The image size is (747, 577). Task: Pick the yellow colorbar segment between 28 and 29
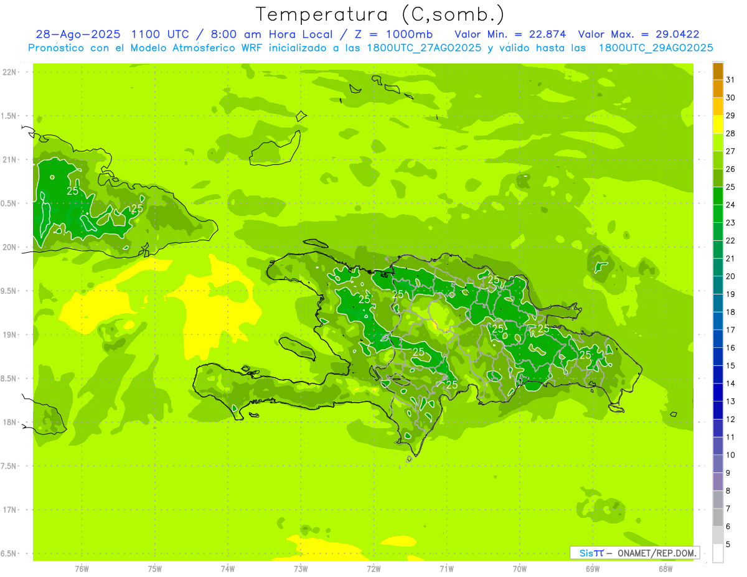tap(718, 124)
